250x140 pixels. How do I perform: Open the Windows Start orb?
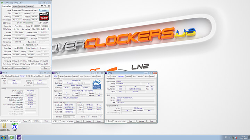tap(3, 138)
